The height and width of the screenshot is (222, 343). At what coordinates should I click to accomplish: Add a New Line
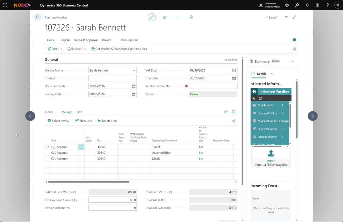pos(84,121)
